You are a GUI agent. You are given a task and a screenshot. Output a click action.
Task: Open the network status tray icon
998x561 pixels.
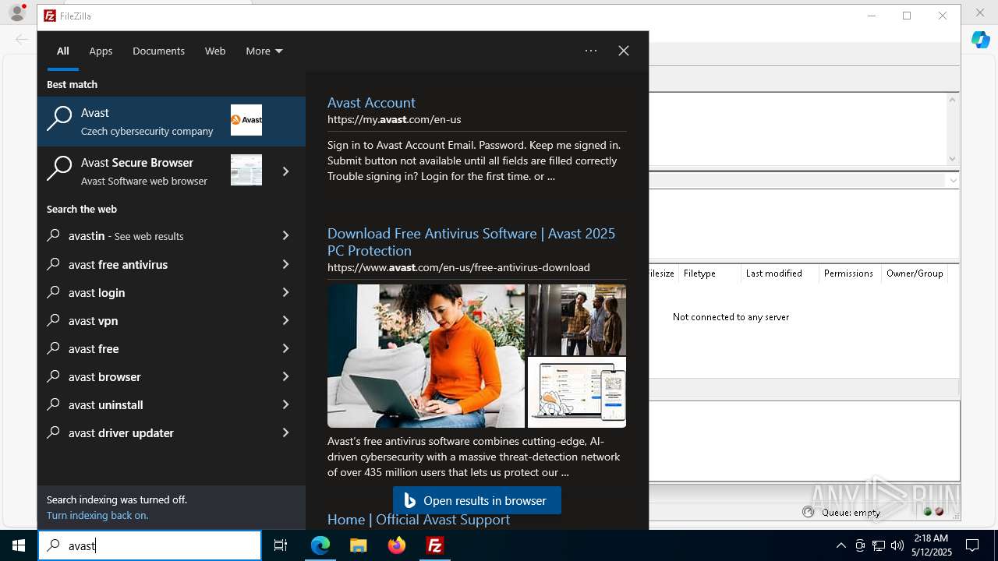[x=879, y=545]
